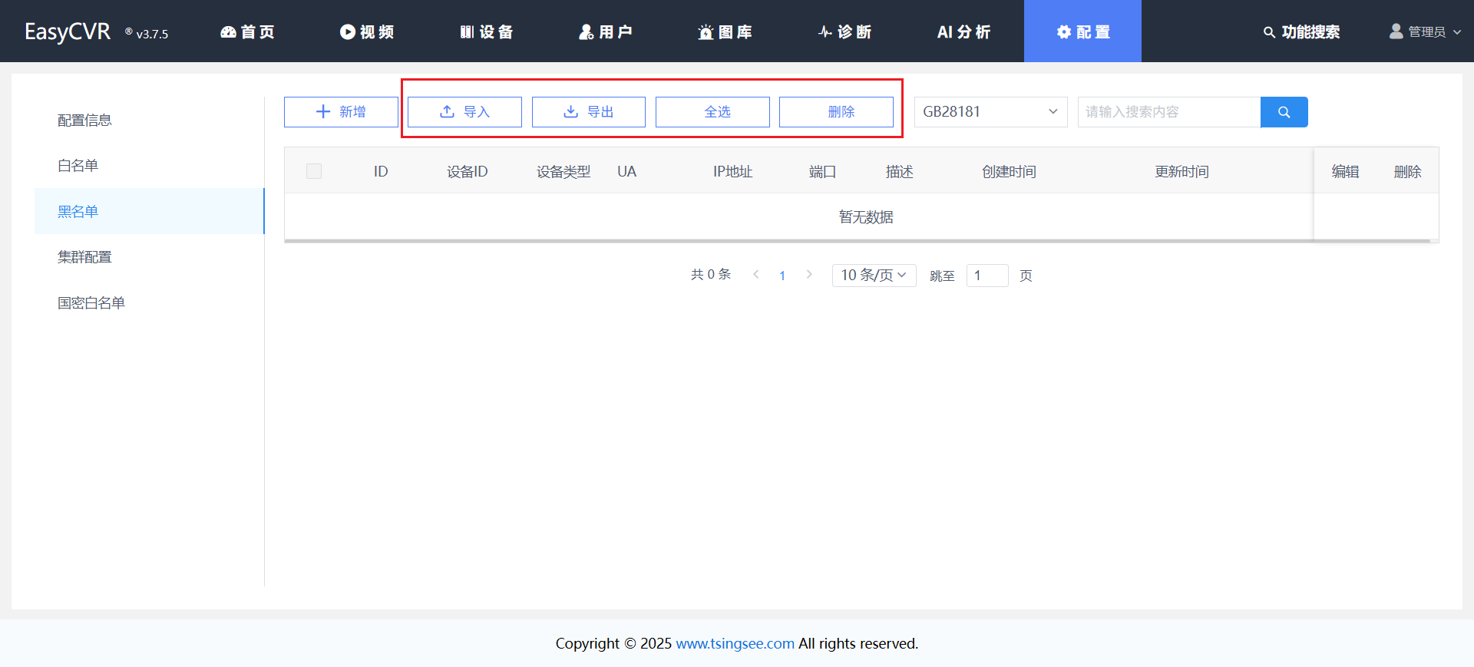
Task: Open the 图库 gallery nav item
Action: coord(725,31)
